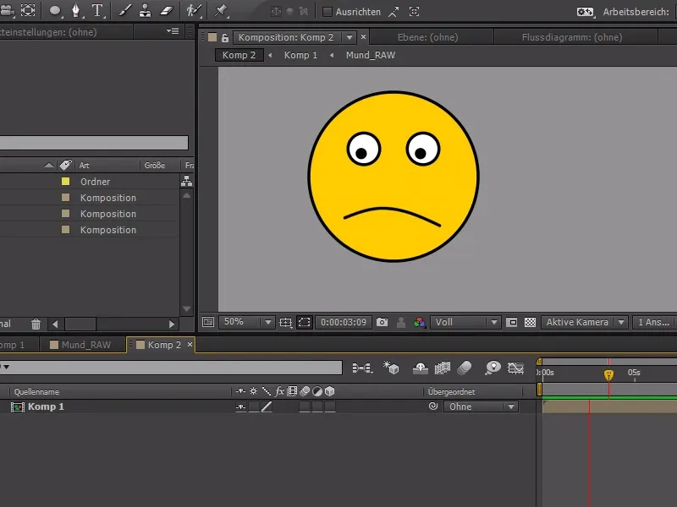Select the Clone Stamp tool
The height and width of the screenshot is (507, 677).
(x=146, y=10)
